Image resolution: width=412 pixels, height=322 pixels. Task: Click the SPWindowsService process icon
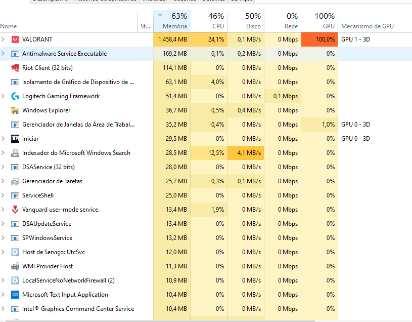(15, 238)
